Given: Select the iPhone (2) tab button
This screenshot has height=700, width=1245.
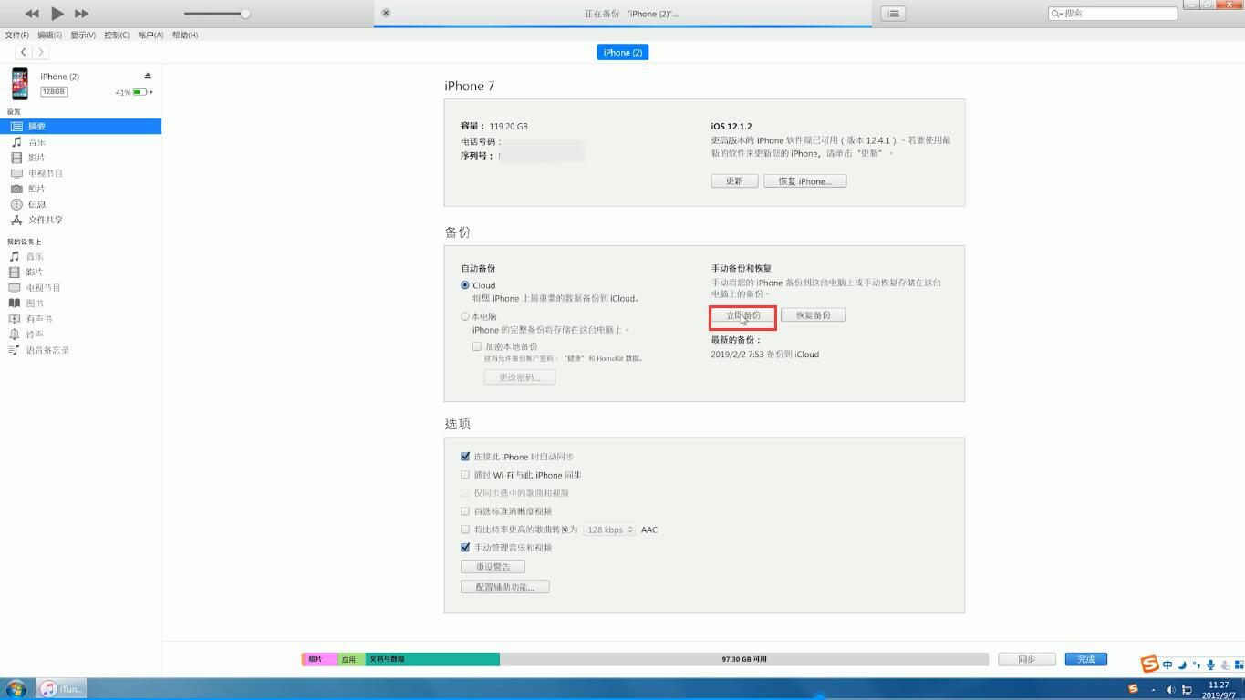Looking at the screenshot, I should tap(623, 52).
